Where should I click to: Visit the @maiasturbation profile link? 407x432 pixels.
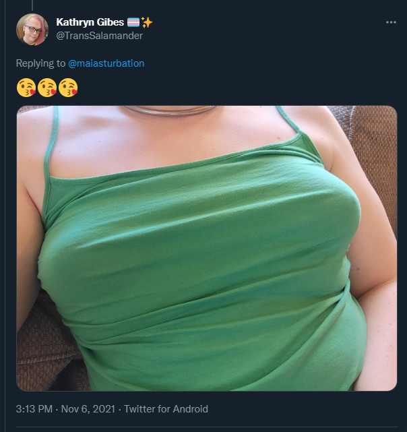point(106,63)
